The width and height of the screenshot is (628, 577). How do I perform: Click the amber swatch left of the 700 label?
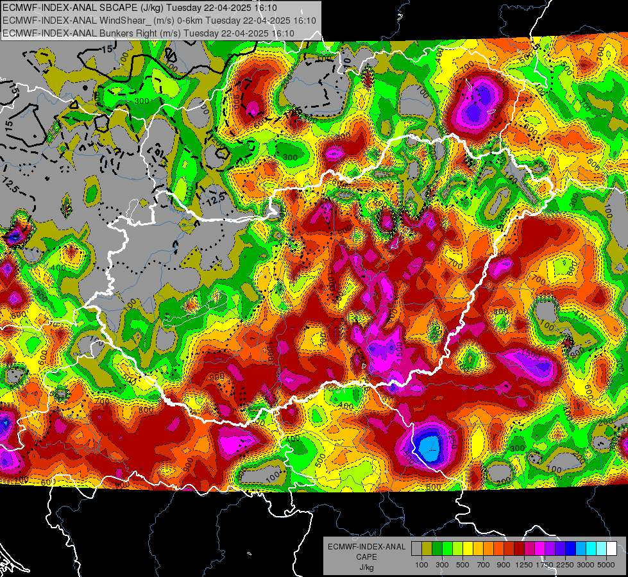[478, 549]
